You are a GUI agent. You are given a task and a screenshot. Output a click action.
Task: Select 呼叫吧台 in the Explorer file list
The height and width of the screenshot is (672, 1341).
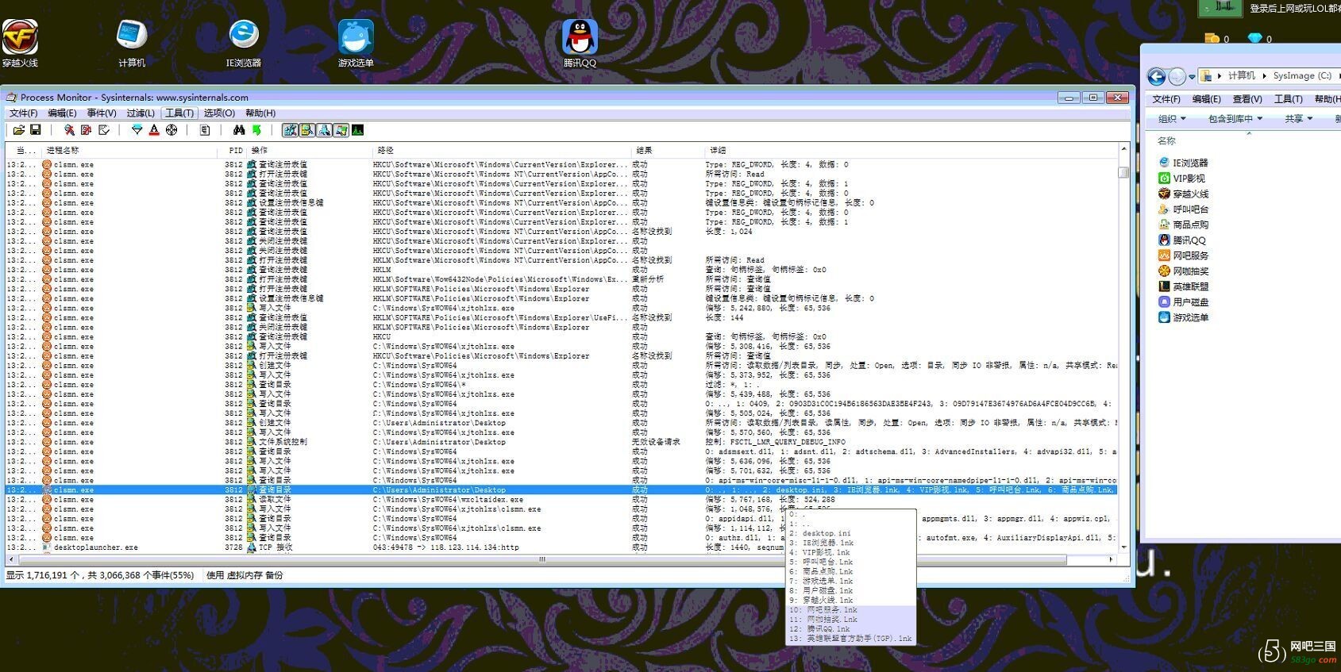[x=1183, y=209]
